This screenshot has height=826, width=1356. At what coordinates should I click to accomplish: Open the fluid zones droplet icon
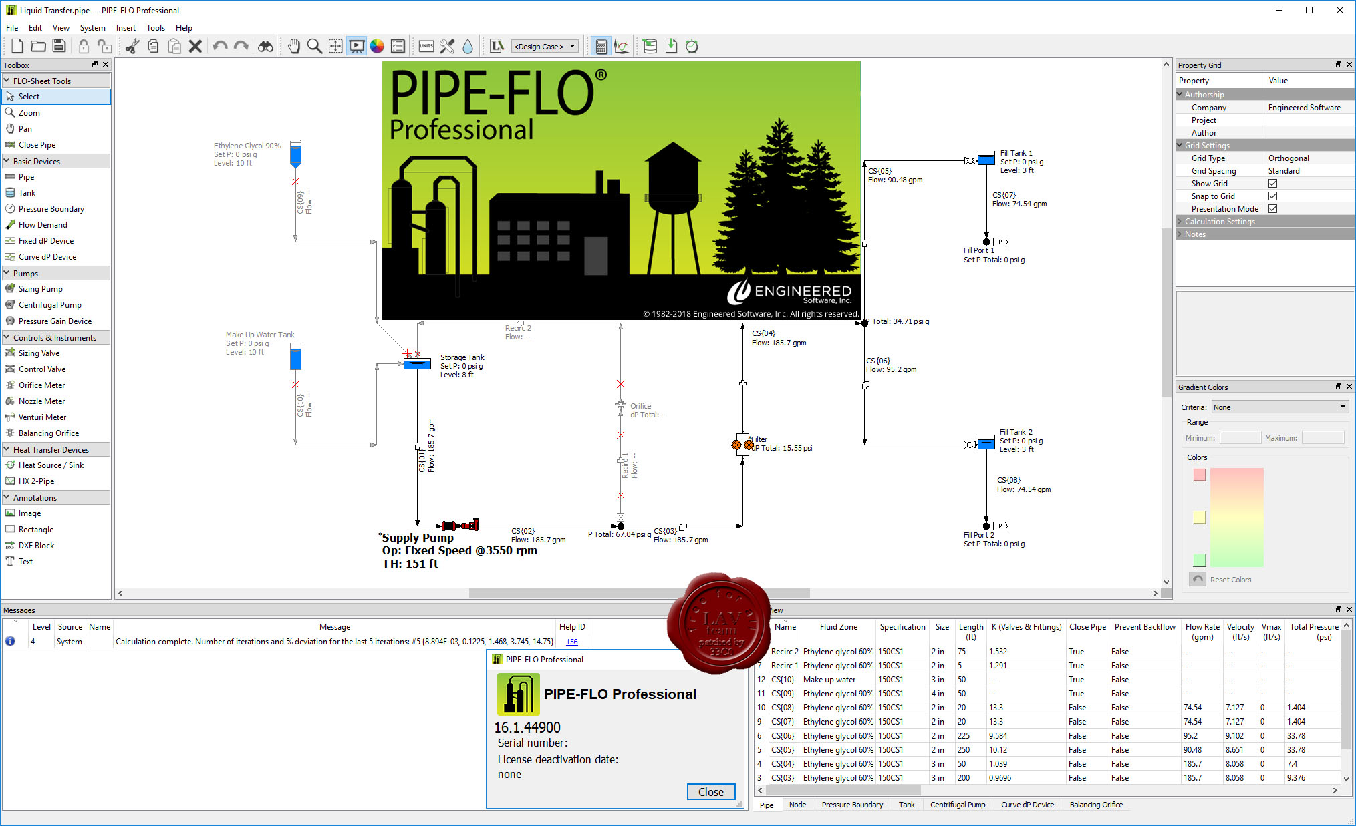(x=468, y=46)
